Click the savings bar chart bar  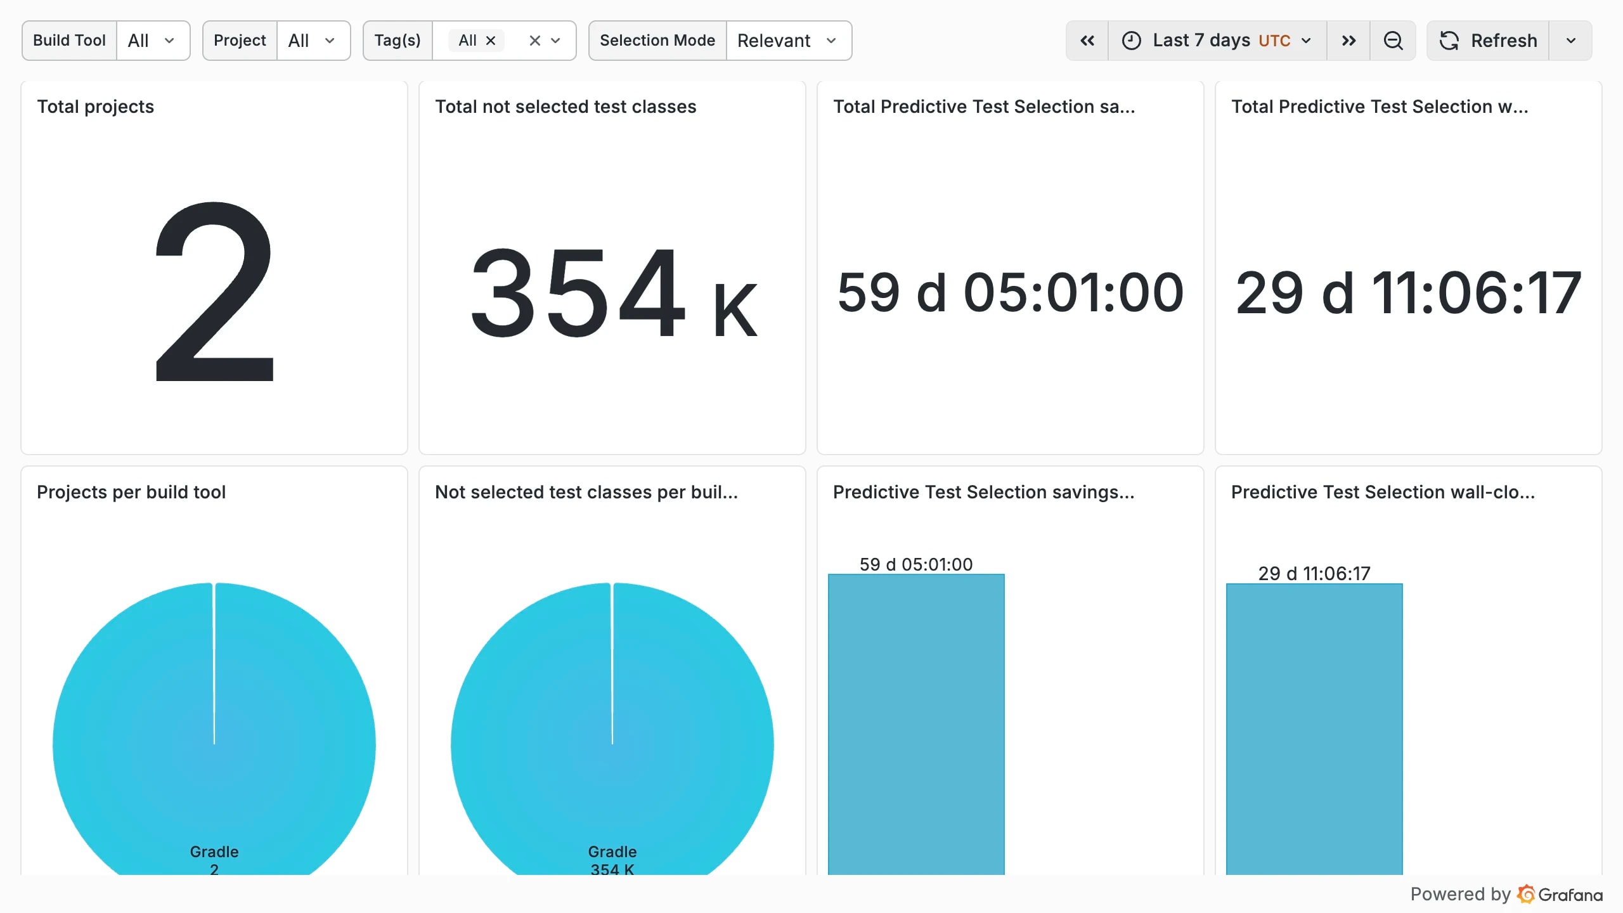916,724
